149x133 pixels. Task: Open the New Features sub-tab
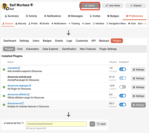click(x=88, y=49)
